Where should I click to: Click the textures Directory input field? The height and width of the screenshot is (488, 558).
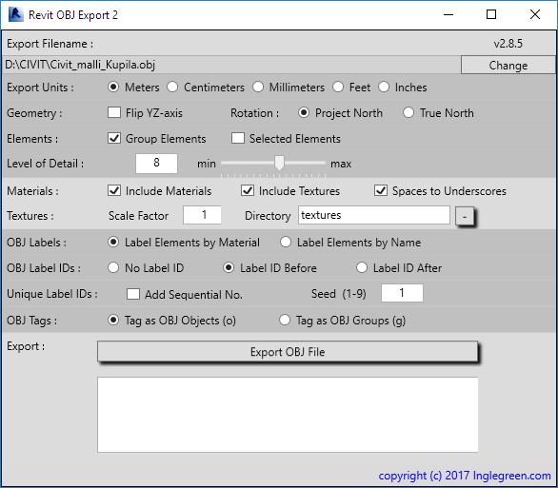click(374, 215)
